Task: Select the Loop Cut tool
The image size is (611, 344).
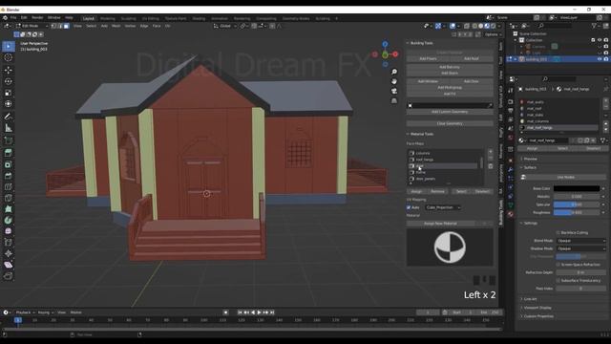Action: 9,187
